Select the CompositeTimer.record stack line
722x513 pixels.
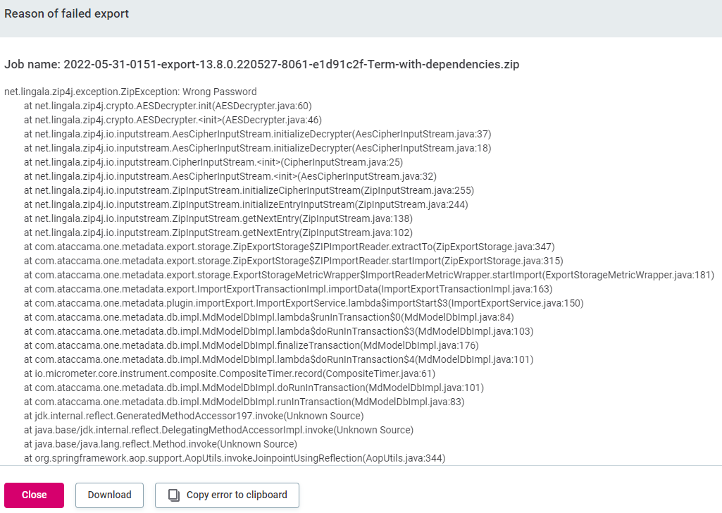coord(230,373)
